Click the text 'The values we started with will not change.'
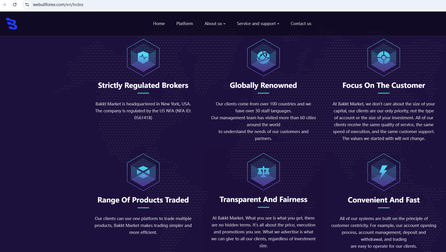The height and width of the screenshot is (252, 446). pos(384,138)
